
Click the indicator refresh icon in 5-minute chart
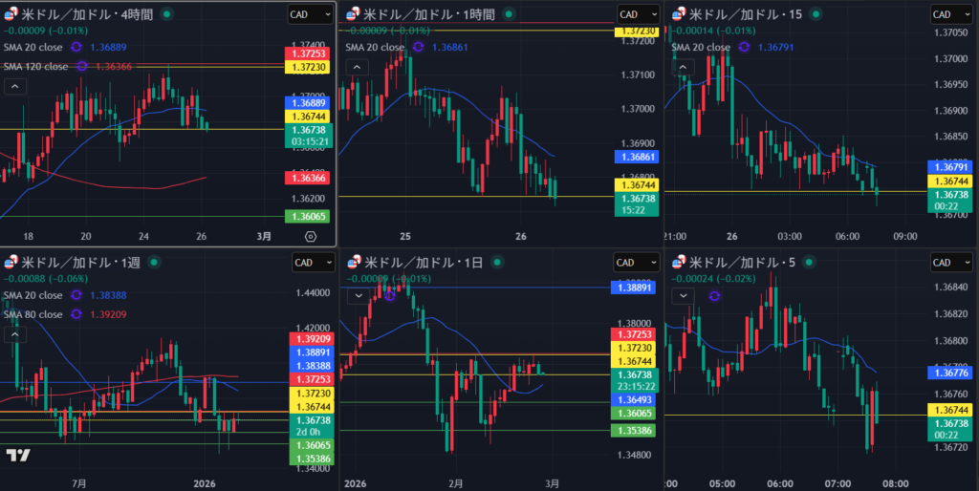coord(714,296)
